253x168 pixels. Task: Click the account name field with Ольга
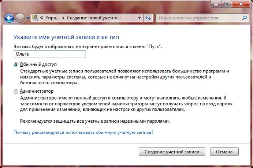coord(49,54)
